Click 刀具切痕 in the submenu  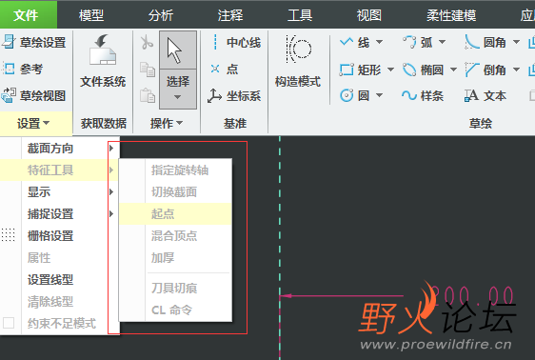coord(175,289)
